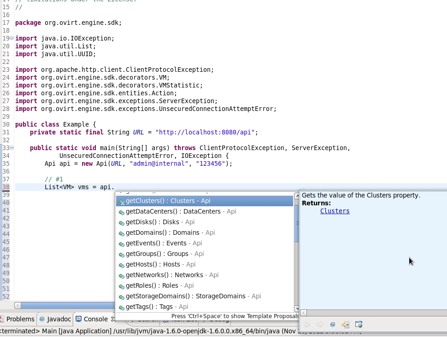Image resolution: width=447 pixels, height=337 pixels.
Task: Click Open Declaration icon in Javadoc popup
Action: pyautogui.click(x=345, y=325)
